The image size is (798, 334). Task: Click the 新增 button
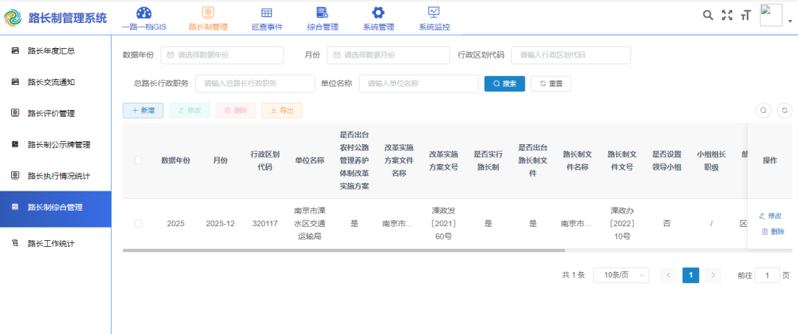[143, 110]
